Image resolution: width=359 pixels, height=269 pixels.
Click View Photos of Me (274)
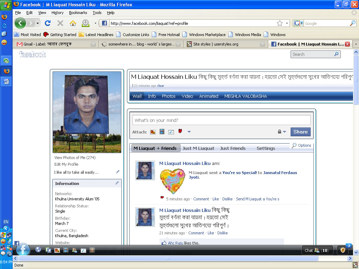coord(75,158)
